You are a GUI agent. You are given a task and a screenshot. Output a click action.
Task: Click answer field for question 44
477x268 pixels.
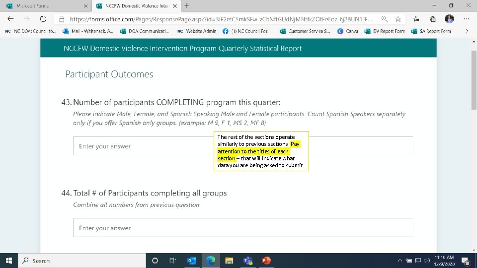coord(243,228)
